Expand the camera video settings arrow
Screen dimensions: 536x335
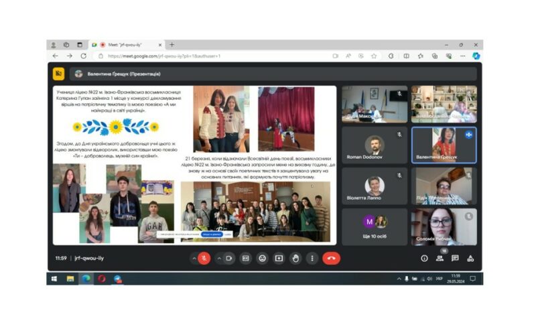click(x=218, y=258)
